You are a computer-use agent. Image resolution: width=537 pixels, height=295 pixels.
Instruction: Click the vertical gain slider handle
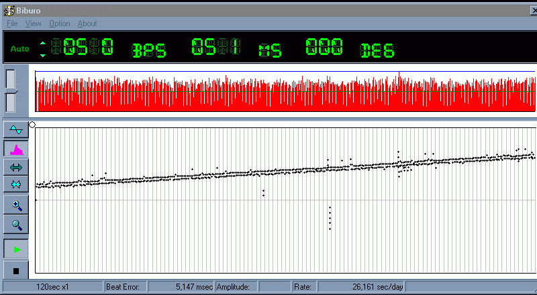tap(11, 91)
